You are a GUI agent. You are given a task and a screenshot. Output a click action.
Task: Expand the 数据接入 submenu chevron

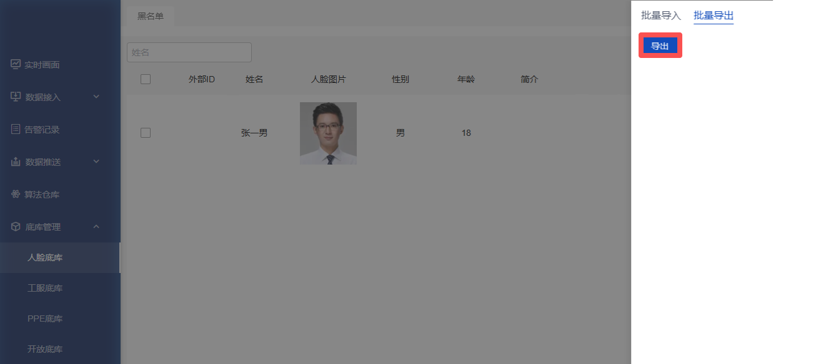[x=96, y=97]
